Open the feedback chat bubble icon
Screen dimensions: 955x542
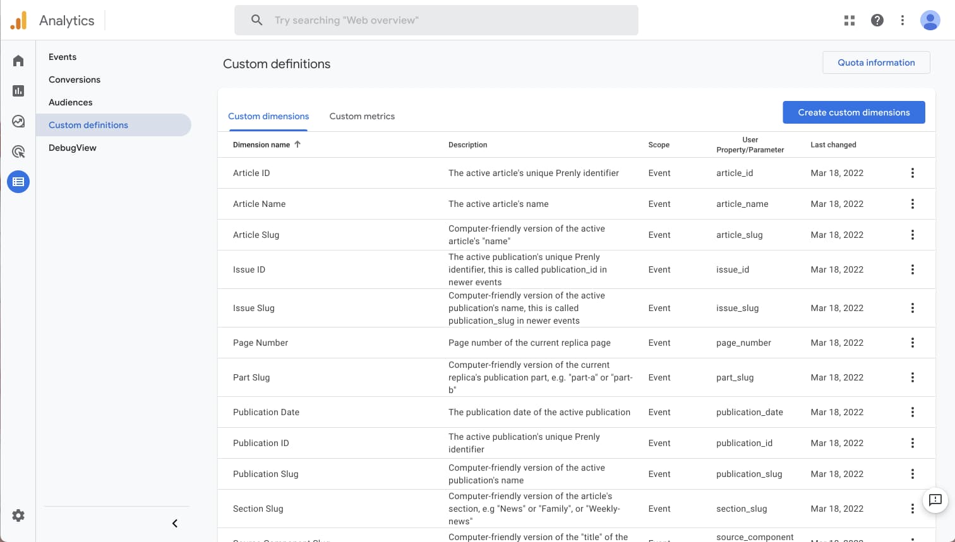[x=935, y=500]
